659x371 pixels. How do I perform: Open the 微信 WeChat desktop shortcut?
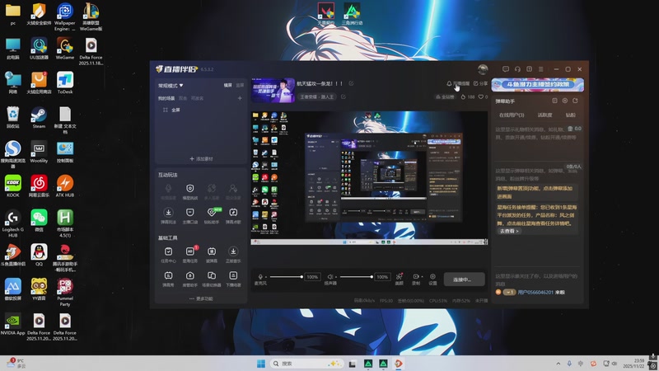(39, 221)
